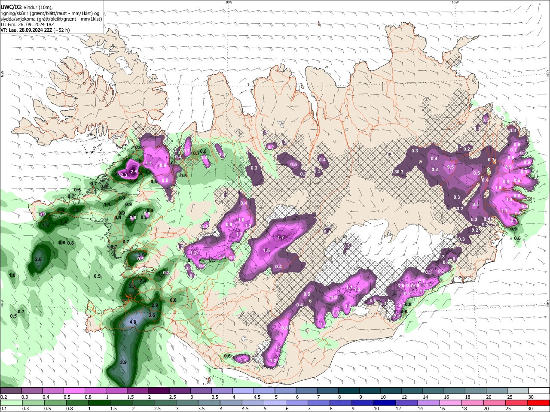550x412 pixels.
Task: Click the 2.5 precipitation value in the northwest
Action: point(133,172)
